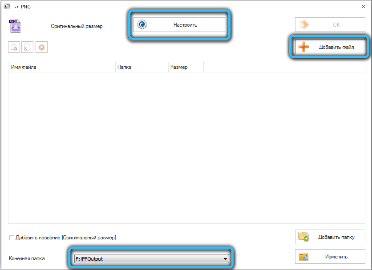The image size is (372, 270).
Task: Close the PNG conversion dialog
Action: [364, 7]
